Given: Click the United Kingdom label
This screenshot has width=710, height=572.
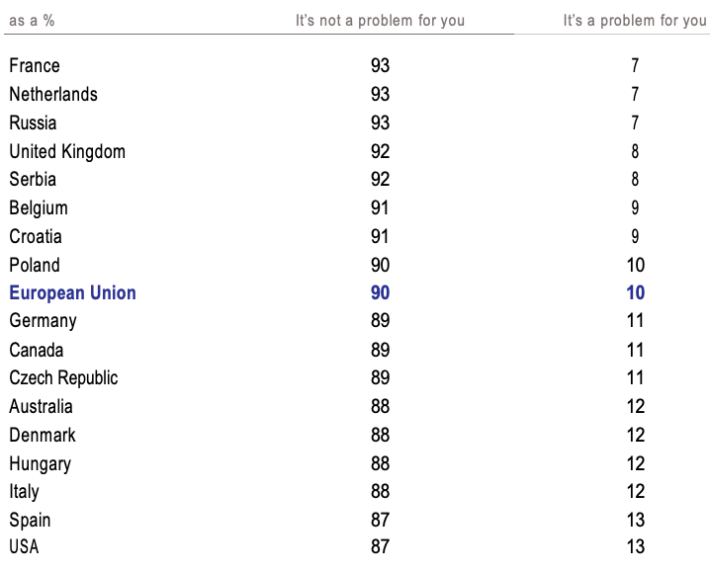Looking at the screenshot, I should tap(67, 152).
